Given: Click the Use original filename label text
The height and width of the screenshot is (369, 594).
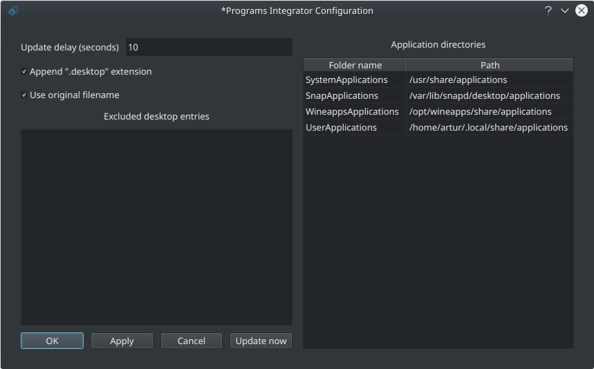Looking at the screenshot, I should point(75,95).
